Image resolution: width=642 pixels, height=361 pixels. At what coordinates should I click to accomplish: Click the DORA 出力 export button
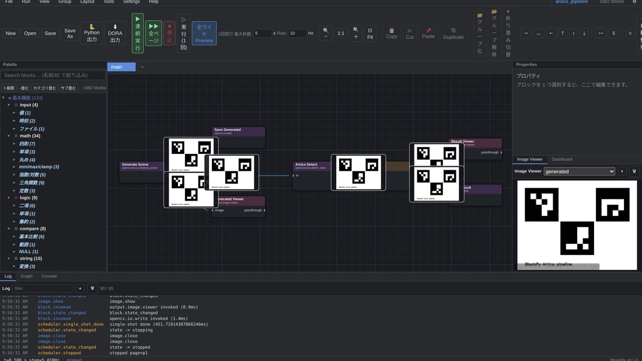click(x=115, y=33)
